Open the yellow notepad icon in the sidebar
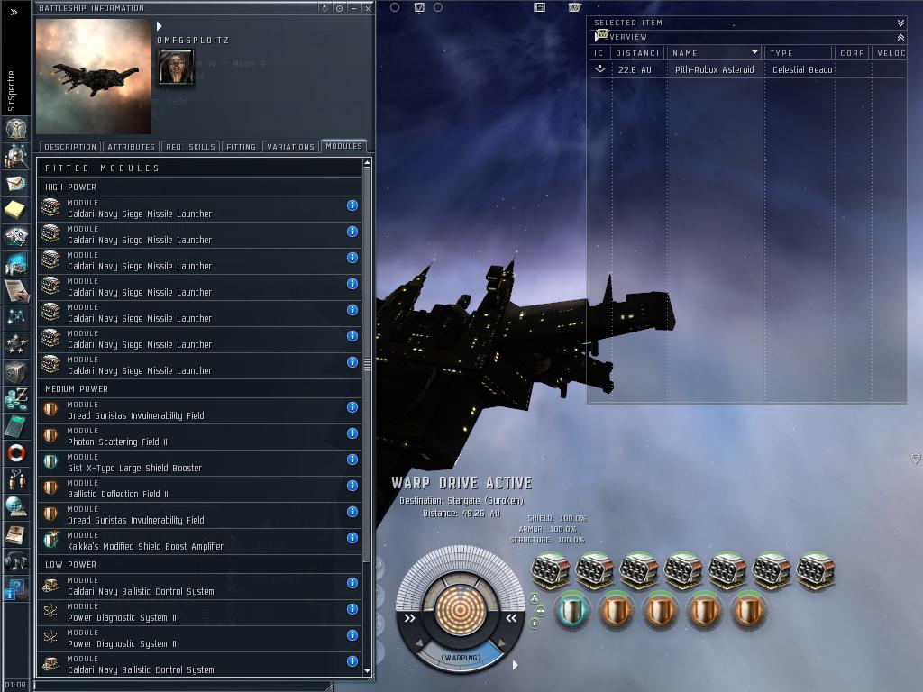This screenshot has width=923, height=692. point(14,209)
